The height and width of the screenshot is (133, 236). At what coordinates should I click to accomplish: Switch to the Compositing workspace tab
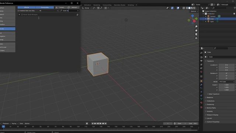[107, 5]
